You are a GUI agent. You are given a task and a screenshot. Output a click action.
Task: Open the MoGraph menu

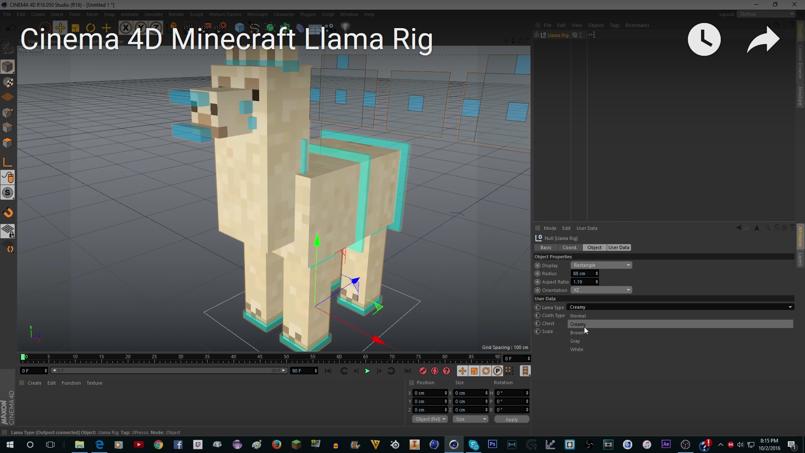(x=257, y=14)
